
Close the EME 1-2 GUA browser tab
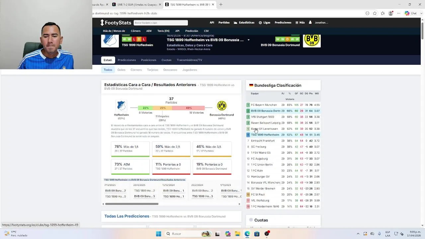click(160, 5)
